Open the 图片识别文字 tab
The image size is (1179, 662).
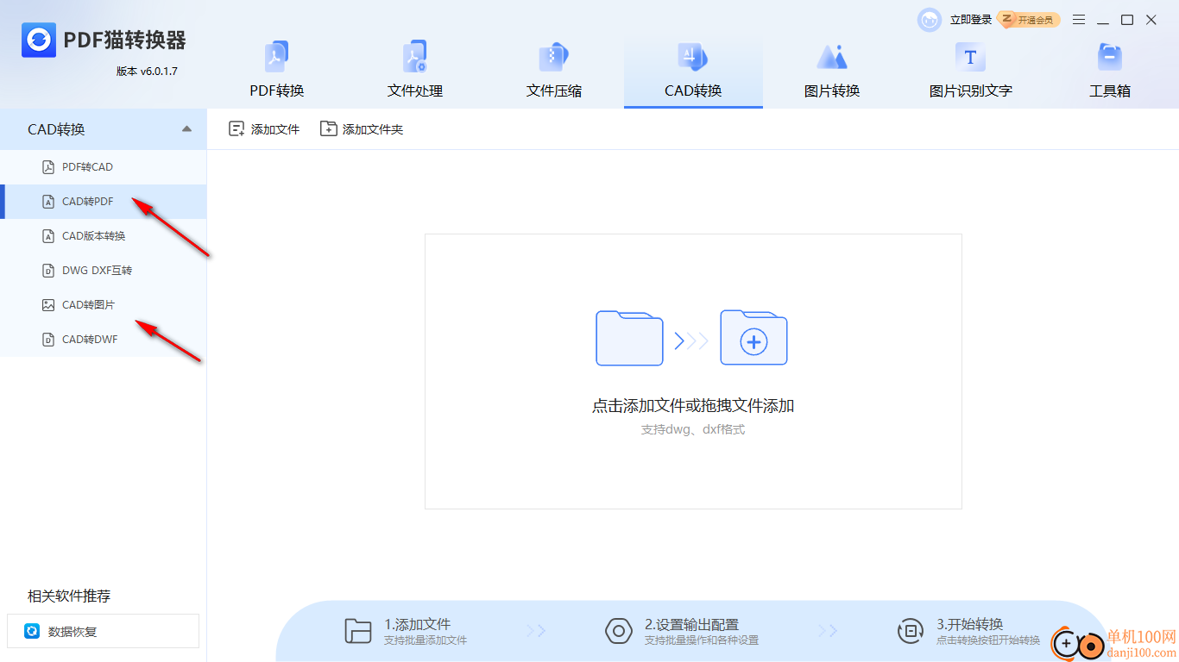pos(971,69)
